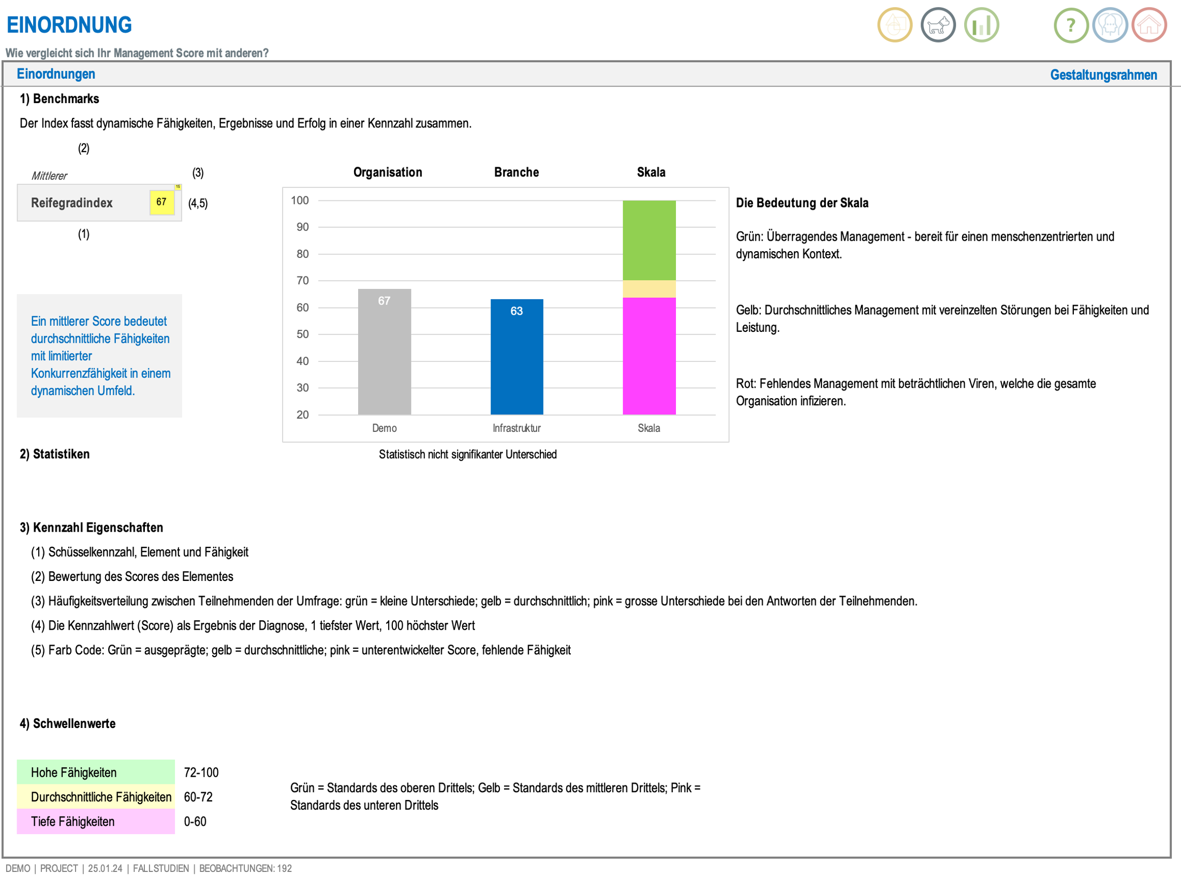
Task: Click the Branche chart column header
Action: [516, 172]
